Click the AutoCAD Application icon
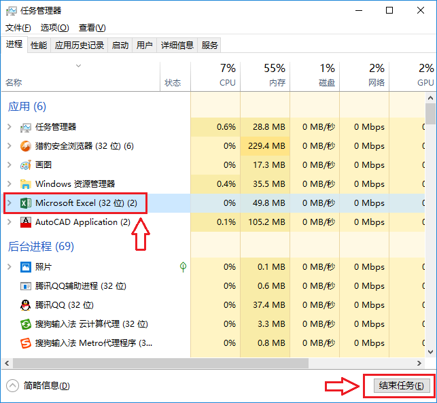Viewport: 437px width, 403px height. tap(26, 222)
